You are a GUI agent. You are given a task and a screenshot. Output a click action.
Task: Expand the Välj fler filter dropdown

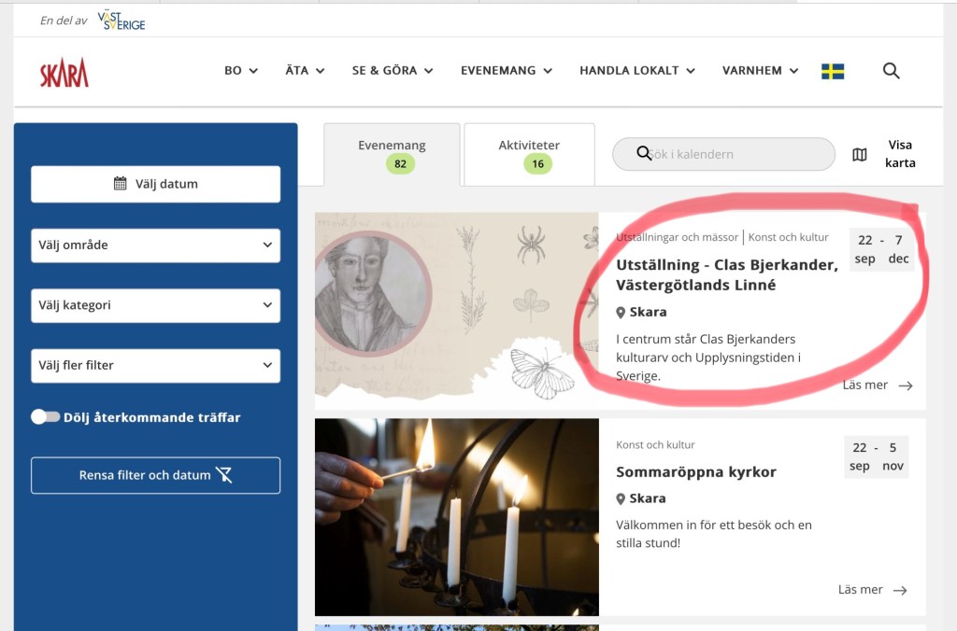point(155,366)
